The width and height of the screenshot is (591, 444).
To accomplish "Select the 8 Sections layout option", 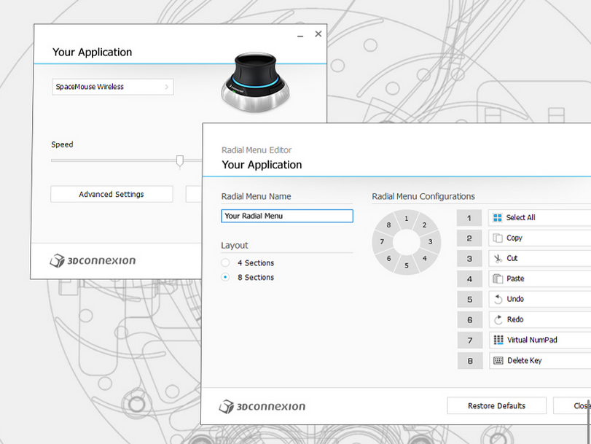I will pos(226,277).
